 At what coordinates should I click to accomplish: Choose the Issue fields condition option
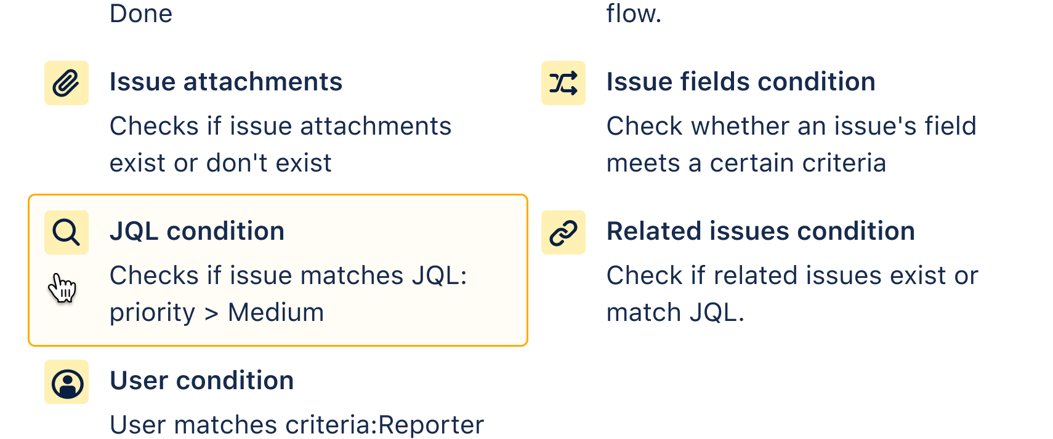click(741, 81)
